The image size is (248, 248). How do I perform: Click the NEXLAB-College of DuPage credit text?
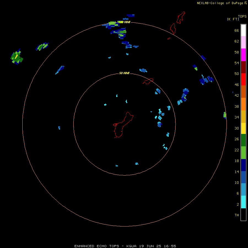click(220, 3)
